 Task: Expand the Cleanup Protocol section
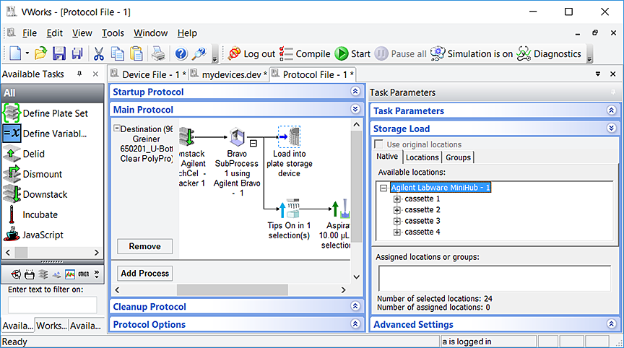(355, 307)
